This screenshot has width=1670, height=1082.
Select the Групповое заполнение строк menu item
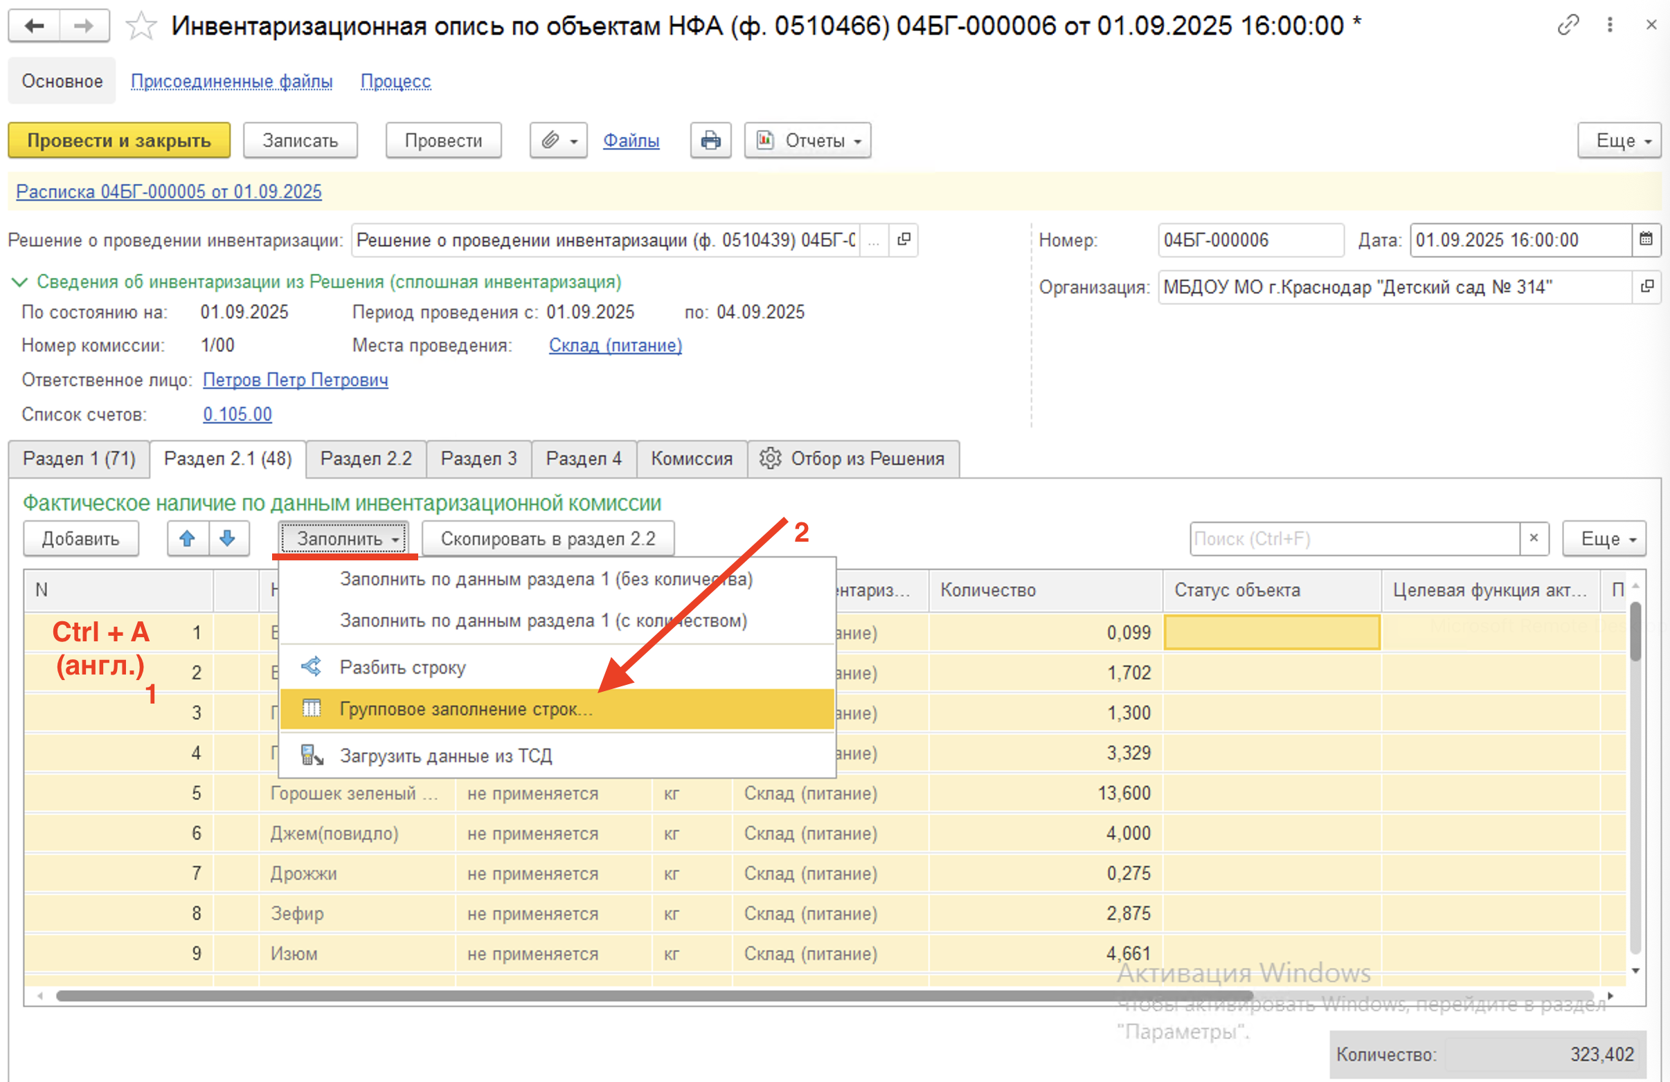(466, 709)
